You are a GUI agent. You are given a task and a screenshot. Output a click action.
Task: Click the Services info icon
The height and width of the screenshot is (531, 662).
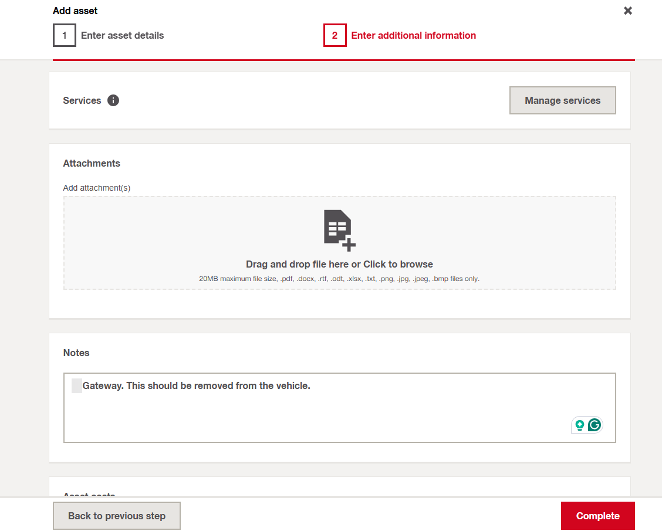coord(113,100)
